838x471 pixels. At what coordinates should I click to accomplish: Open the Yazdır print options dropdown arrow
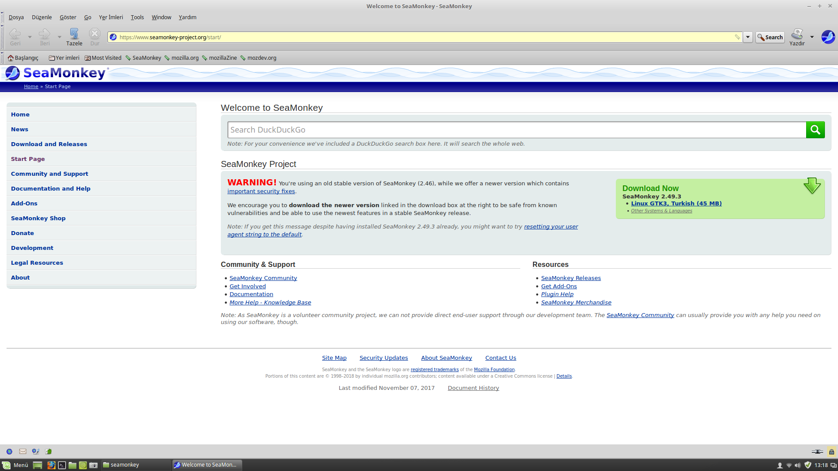coord(812,37)
